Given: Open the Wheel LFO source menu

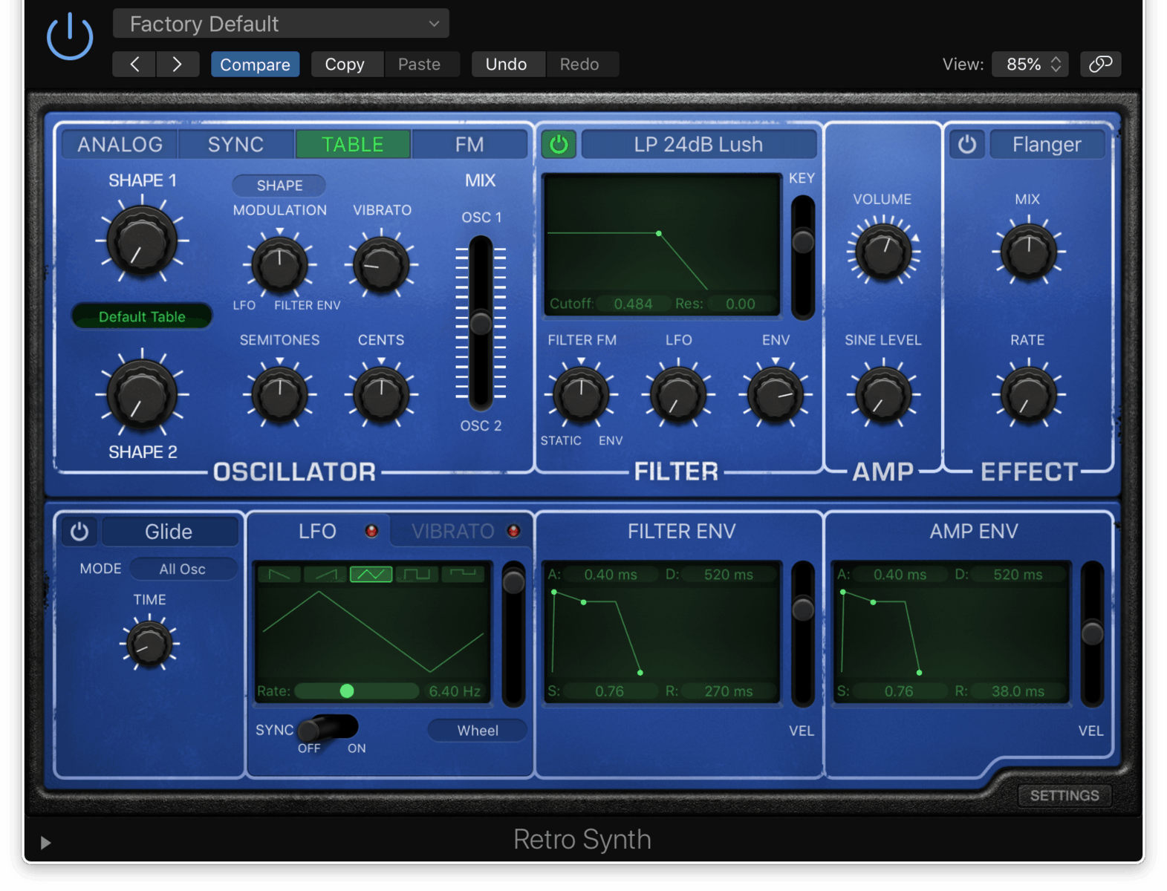Looking at the screenshot, I should (x=478, y=731).
